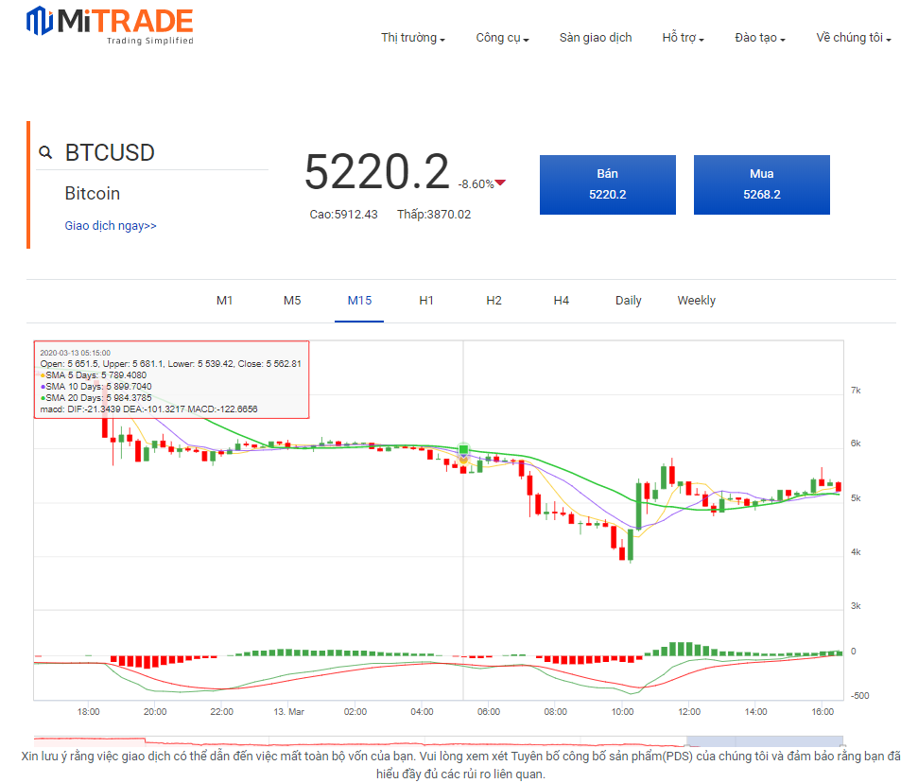Image resolution: width=918 pixels, height=783 pixels.
Task: Expand the Về chúng tôi menu
Action: [x=854, y=38]
